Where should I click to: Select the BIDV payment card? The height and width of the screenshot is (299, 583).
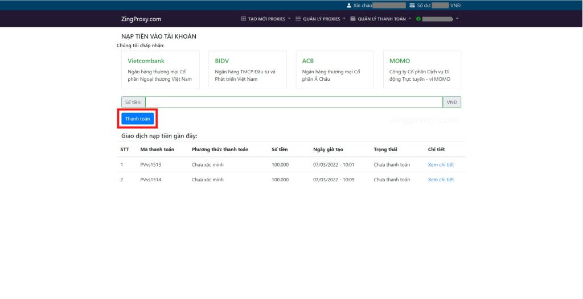click(248, 70)
